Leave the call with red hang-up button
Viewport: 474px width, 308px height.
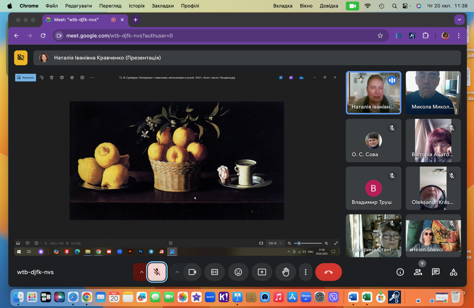tap(328, 272)
